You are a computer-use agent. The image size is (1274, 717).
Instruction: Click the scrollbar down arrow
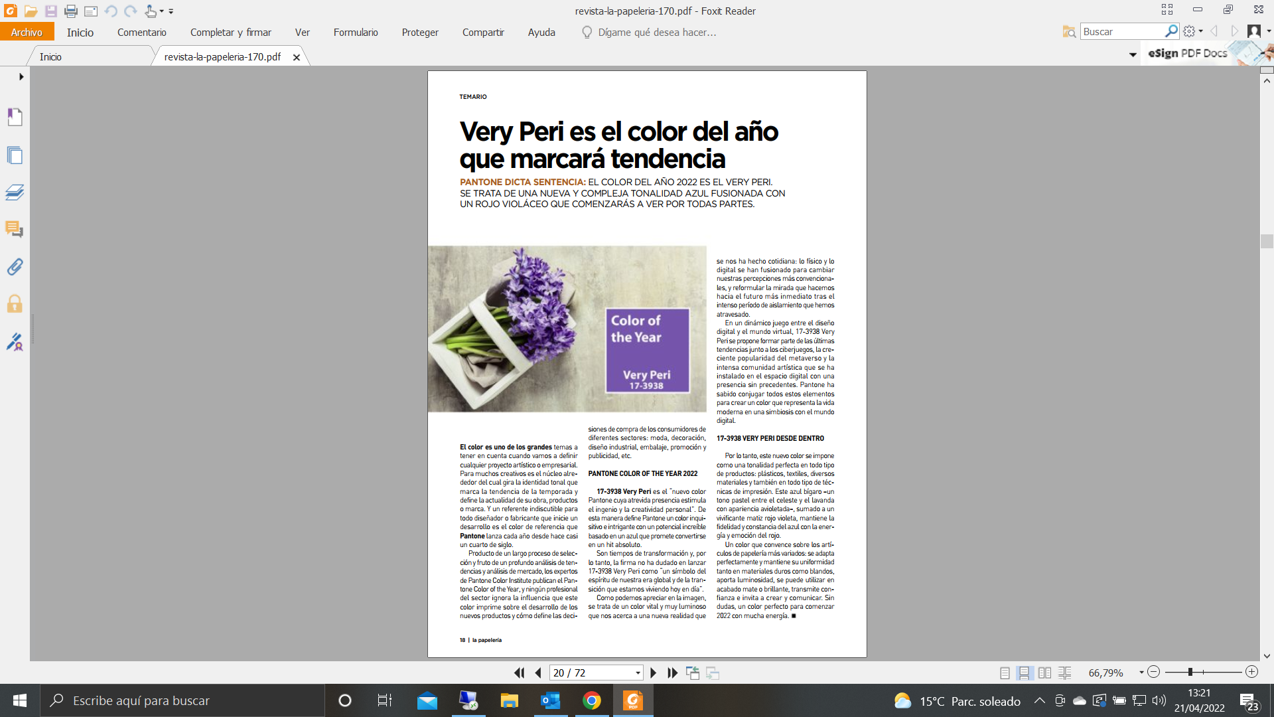1267,656
